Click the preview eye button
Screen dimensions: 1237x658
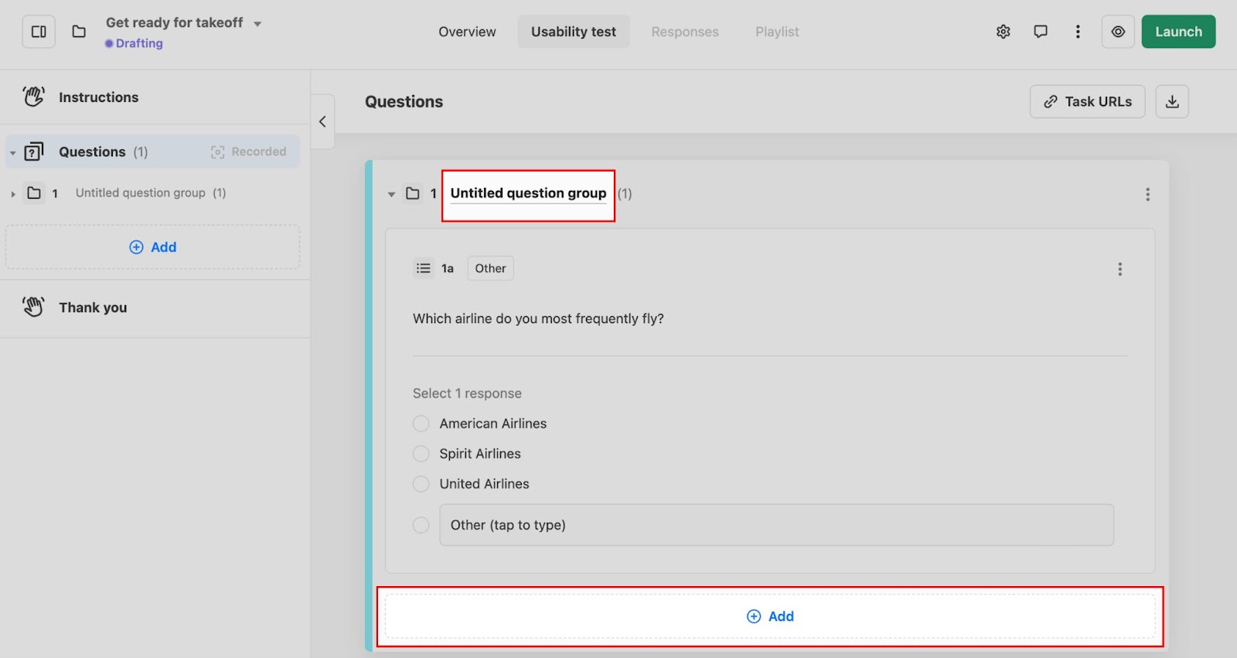[x=1118, y=32]
